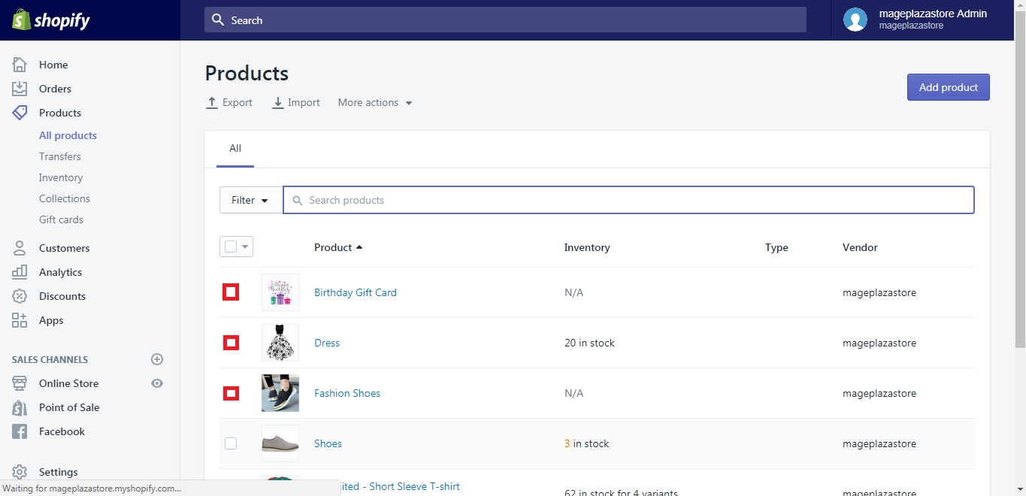
Task: Tick the Shoes row checkbox
Action: [x=231, y=443]
